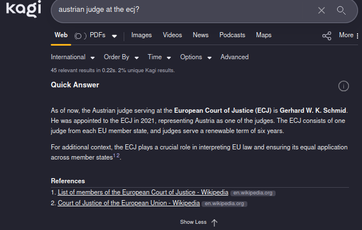362x230 pixels.
Task: Click the circular icon beside the PDFs lens
Action: point(78,36)
